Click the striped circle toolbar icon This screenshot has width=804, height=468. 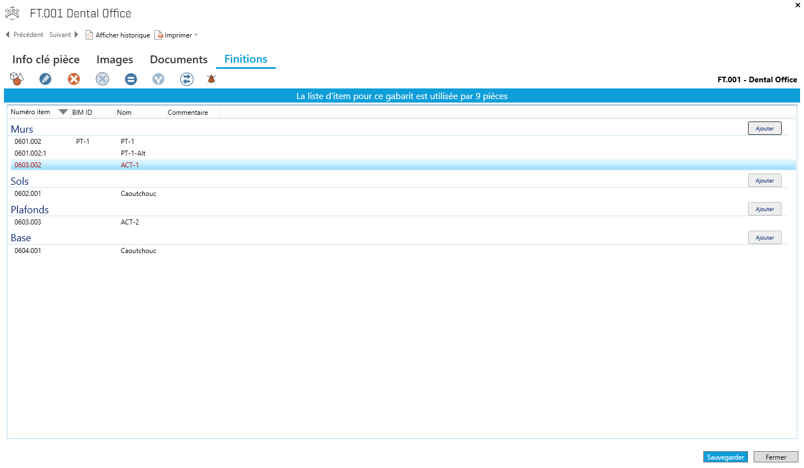tap(102, 79)
